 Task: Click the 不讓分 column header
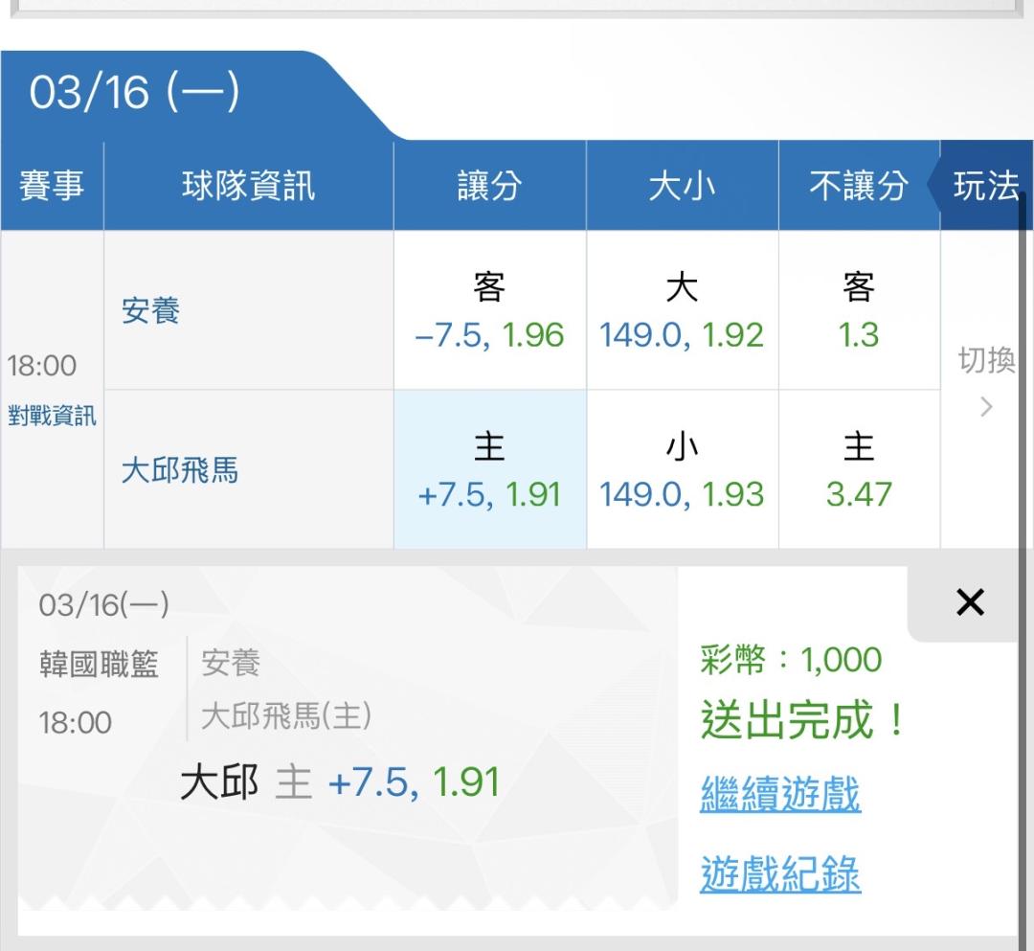tap(858, 186)
